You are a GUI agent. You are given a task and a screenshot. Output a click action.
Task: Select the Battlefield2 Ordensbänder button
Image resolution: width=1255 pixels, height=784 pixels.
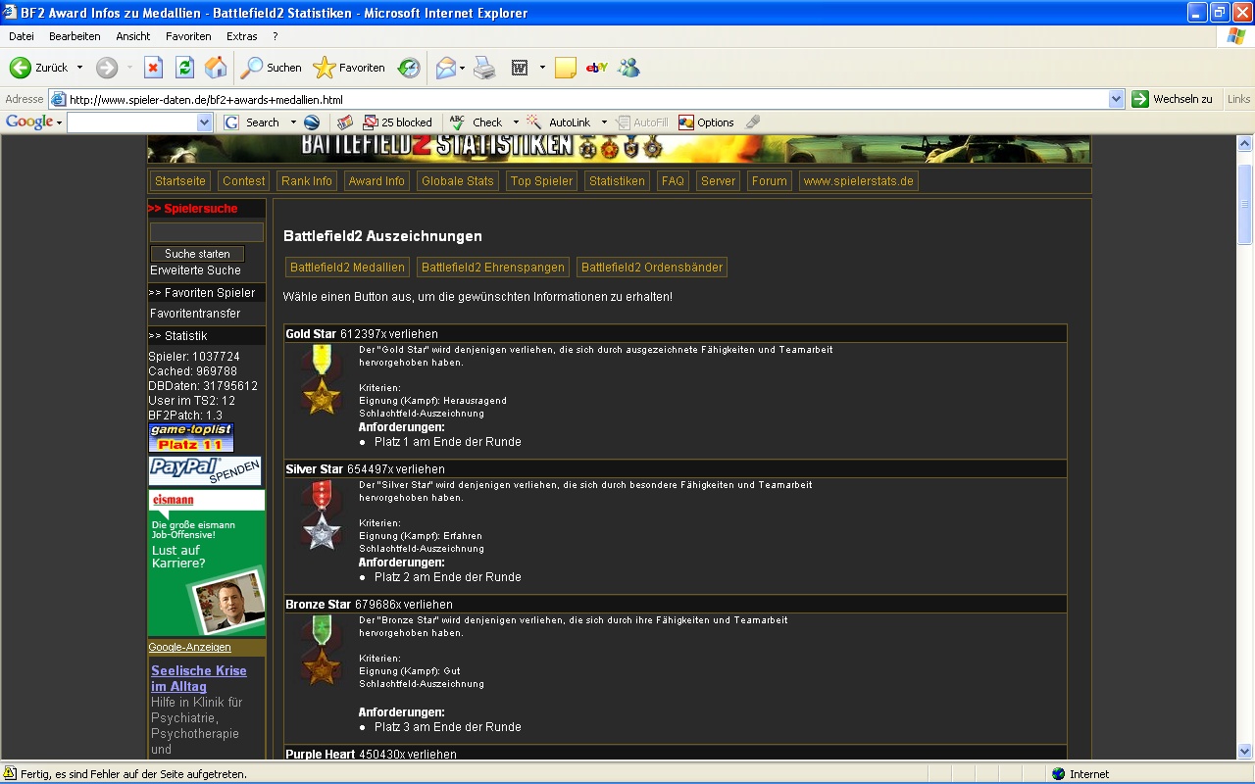tap(652, 268)
